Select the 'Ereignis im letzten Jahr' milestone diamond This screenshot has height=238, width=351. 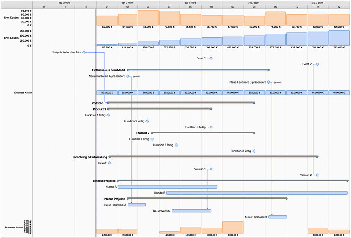point(84,53)
